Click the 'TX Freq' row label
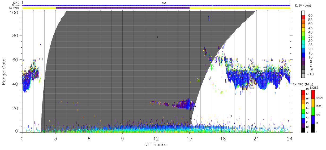Image resolution: width=326 pixels, height=150 pixels. pos(14,8)
